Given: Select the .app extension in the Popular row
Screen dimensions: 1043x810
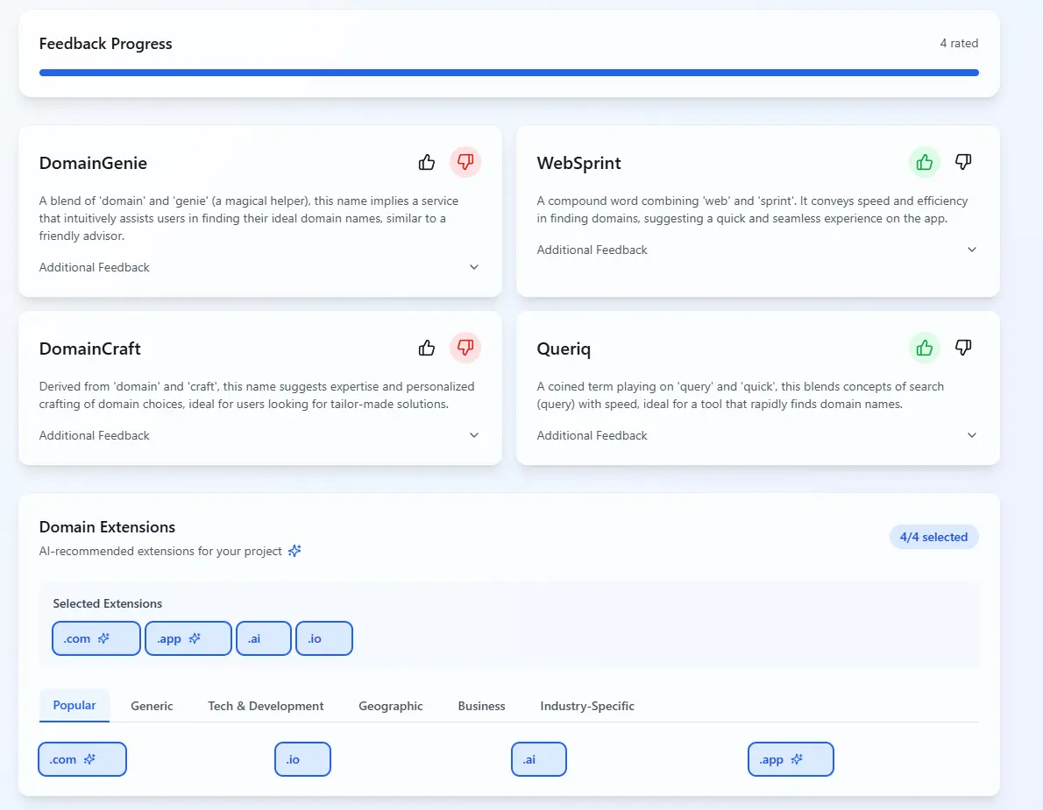Looking at the screenshot, I should (x=791, y=759).
